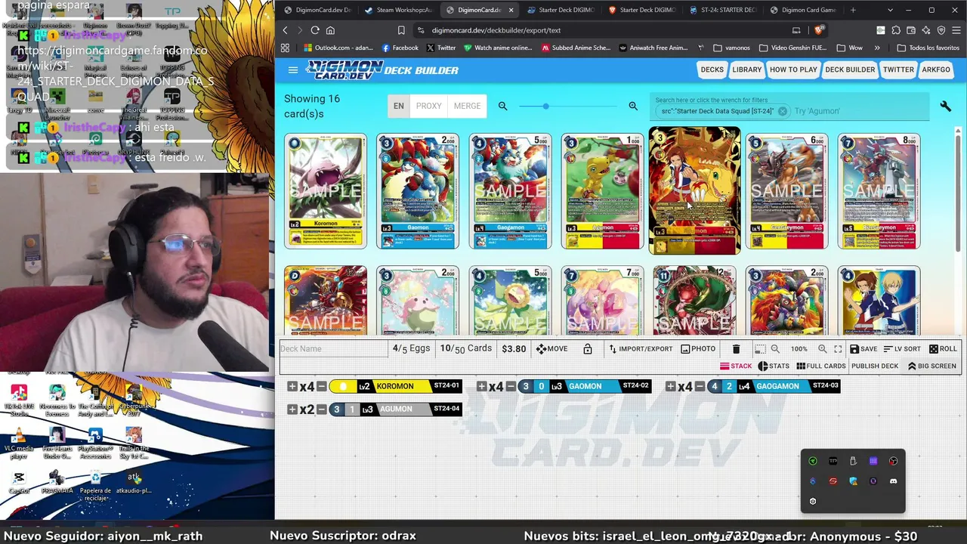Enable Merge mode
This screenshot has height=544, width=967.
[467, 106]
